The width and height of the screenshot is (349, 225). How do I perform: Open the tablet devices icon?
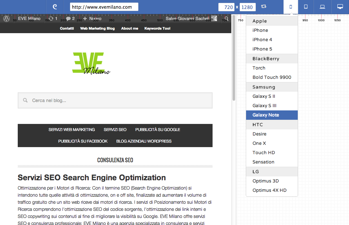(x=306, y=7)
